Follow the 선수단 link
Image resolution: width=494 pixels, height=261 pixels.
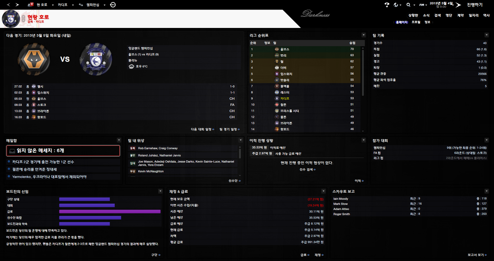coord(235,181)
